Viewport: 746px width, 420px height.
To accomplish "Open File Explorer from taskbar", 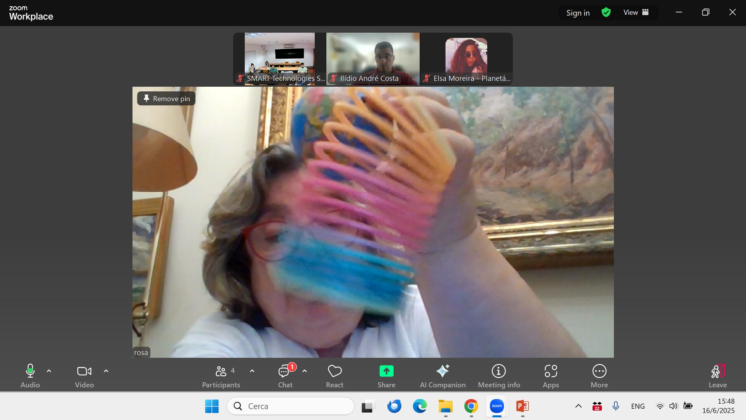I will tap(445, 406).
